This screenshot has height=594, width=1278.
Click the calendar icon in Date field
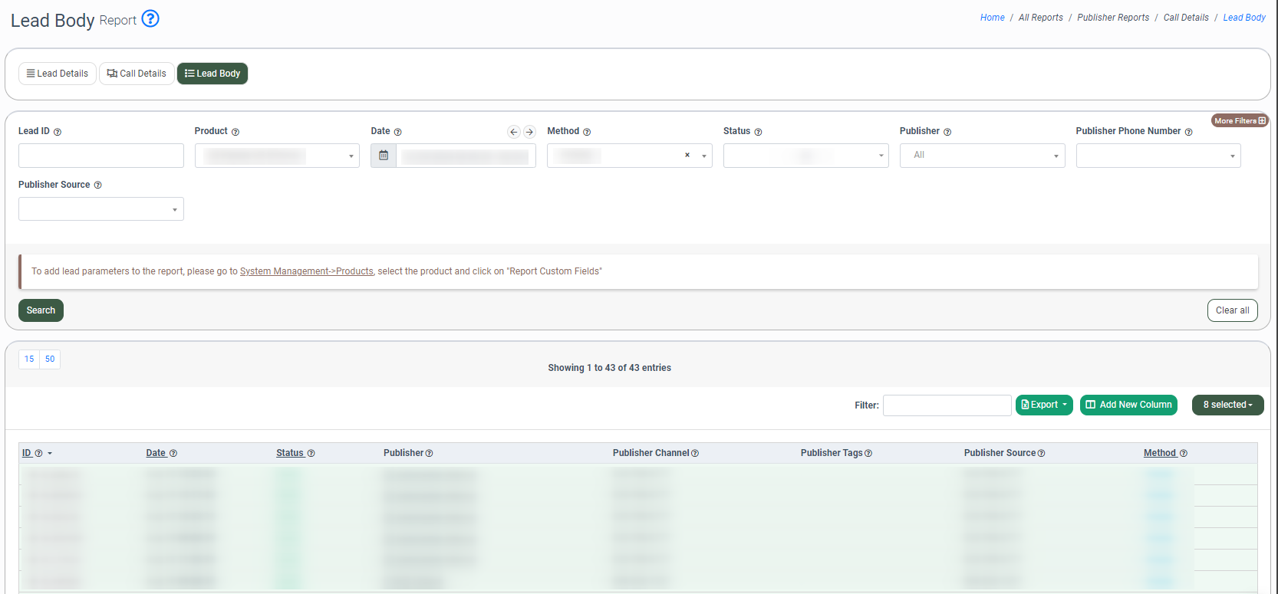tap(384, 156)
